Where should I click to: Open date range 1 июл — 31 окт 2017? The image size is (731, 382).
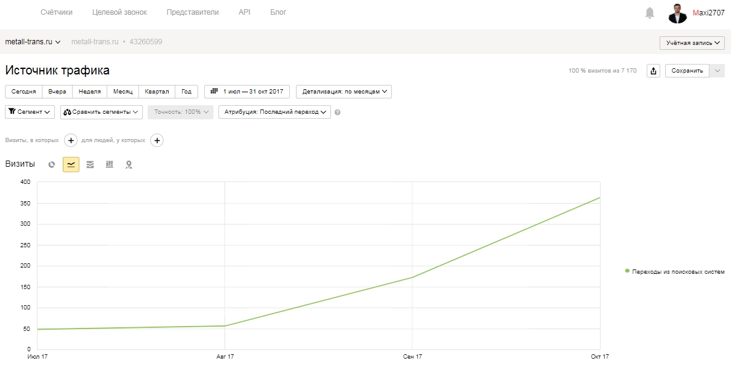tap(247, 92)
